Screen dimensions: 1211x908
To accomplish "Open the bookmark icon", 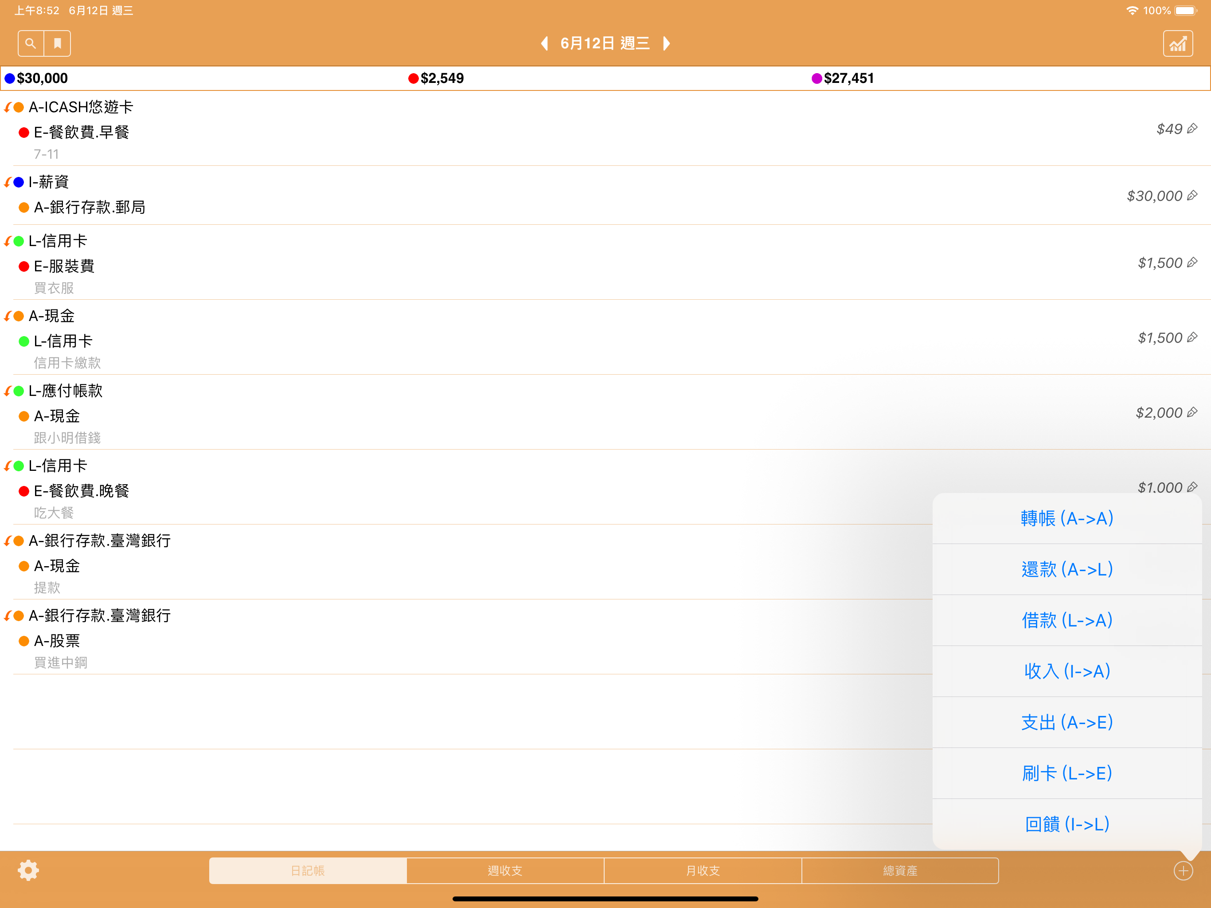I will pos(58,43).
